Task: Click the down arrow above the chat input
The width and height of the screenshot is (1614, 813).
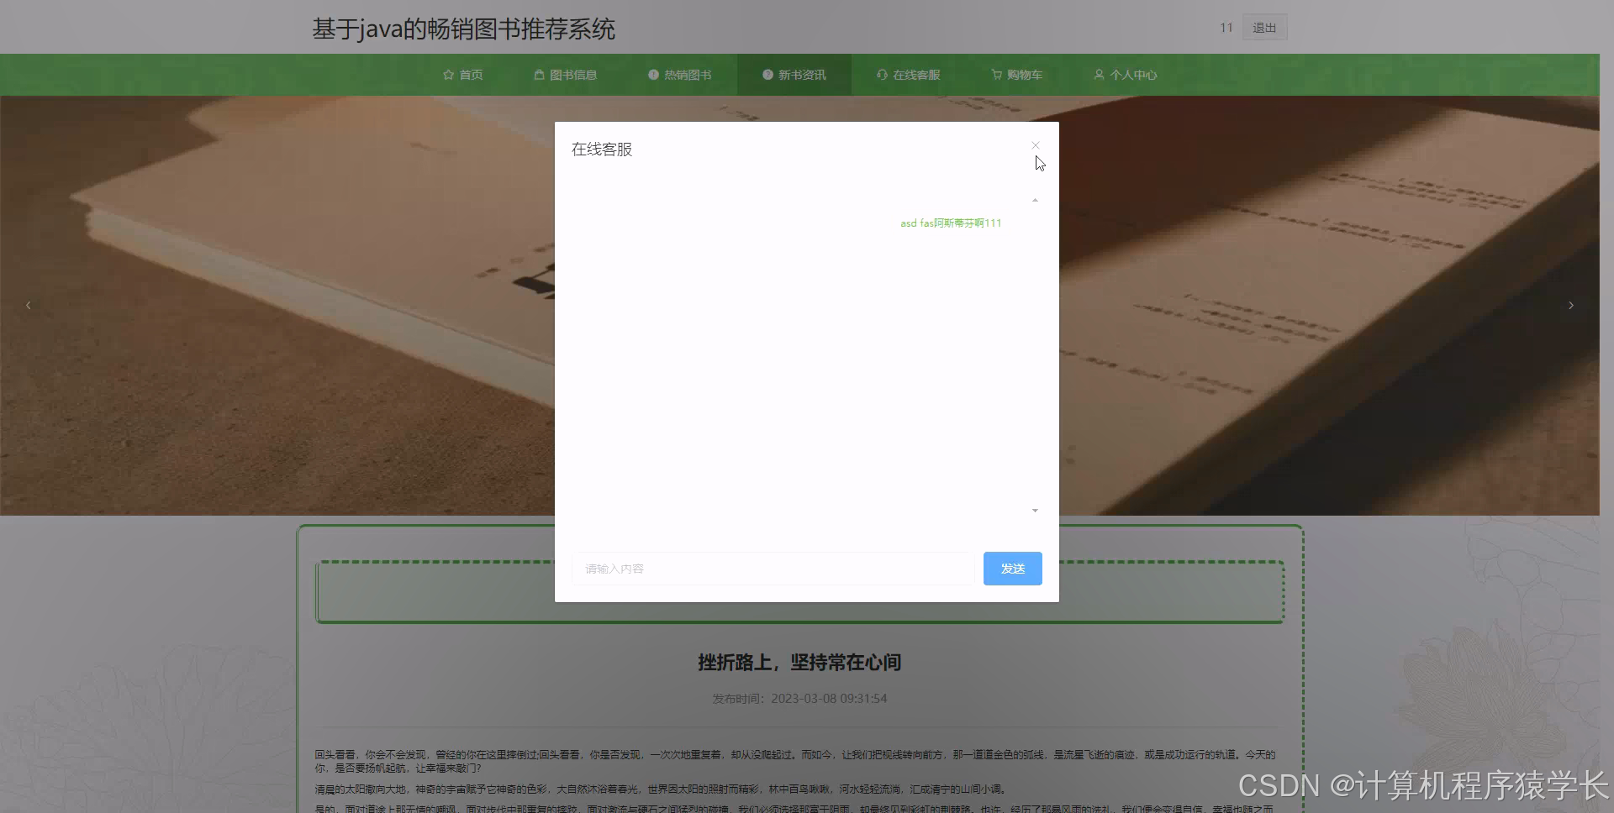Action: (1034, 510)
